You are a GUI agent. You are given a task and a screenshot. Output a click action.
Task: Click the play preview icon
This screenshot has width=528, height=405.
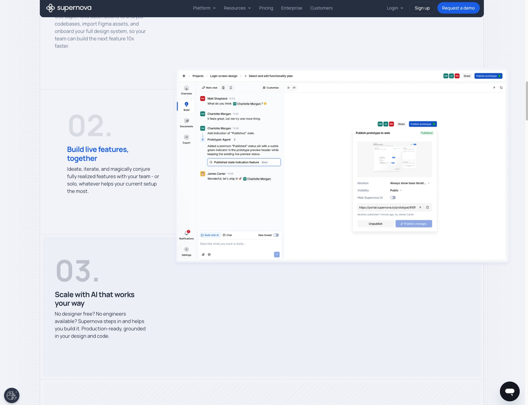point(289,88)
